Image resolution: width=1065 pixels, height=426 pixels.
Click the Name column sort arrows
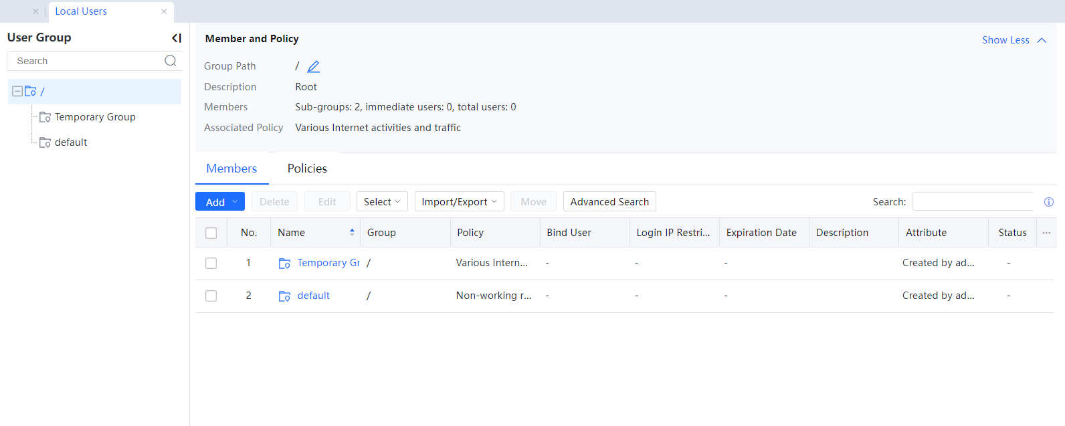[352, 233]
